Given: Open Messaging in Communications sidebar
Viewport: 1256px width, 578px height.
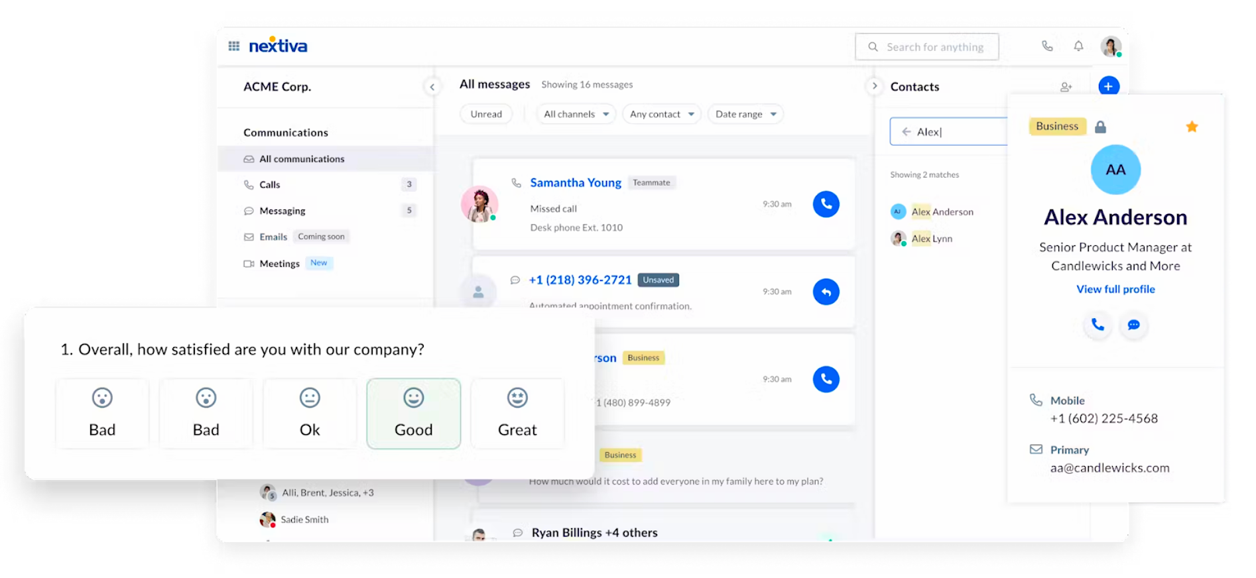Looking at the screenshot, I should (x=283, y=211).
